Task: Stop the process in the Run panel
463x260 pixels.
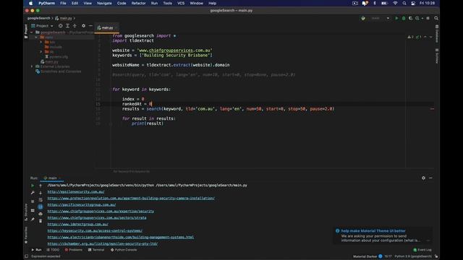Action: [33, 201]
